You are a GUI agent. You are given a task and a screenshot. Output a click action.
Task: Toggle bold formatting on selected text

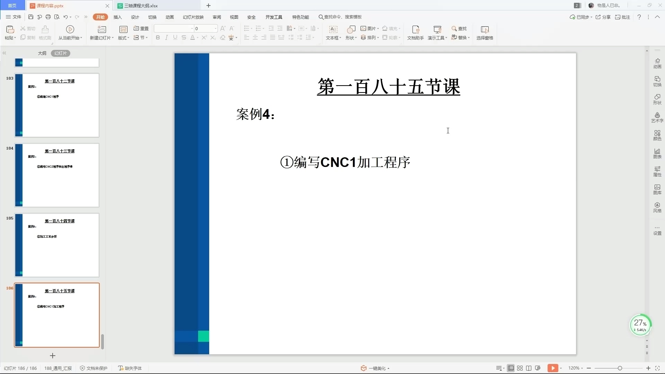(158, 37)
